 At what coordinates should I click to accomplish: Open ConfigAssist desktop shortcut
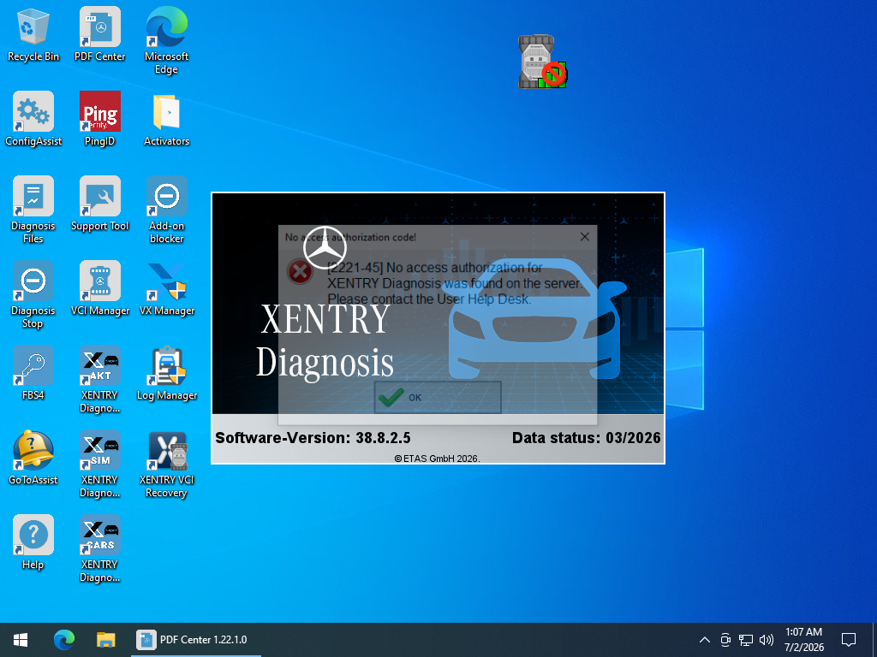pyautogui.click(x=33, y=119)
